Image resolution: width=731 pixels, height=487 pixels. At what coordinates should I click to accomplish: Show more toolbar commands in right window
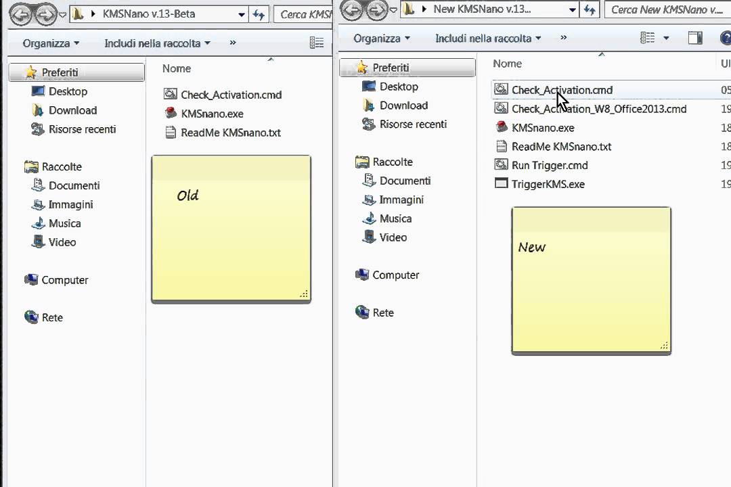coord(564,38)
